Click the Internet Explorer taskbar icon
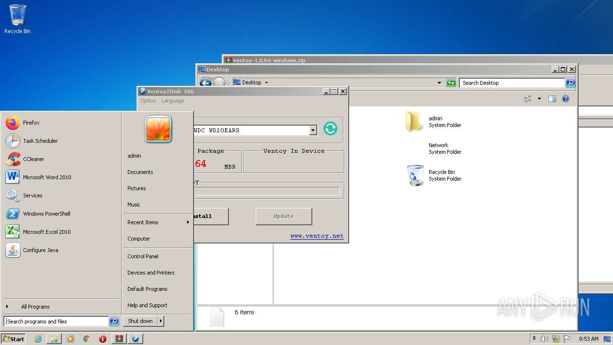 tap(38, 339)
